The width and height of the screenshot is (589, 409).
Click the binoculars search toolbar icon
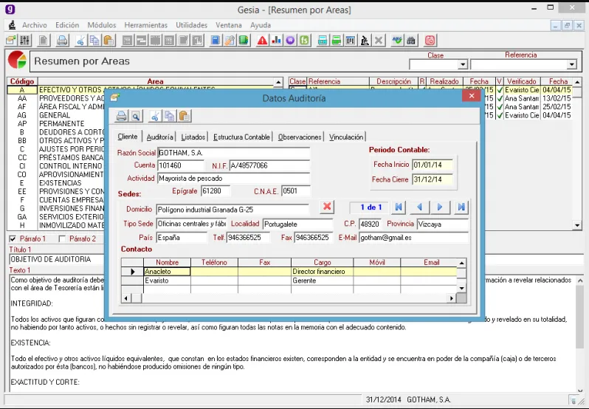click(411, 40)
